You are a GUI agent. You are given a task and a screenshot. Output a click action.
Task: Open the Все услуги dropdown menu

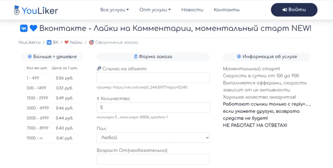click(x=114, y=10)
